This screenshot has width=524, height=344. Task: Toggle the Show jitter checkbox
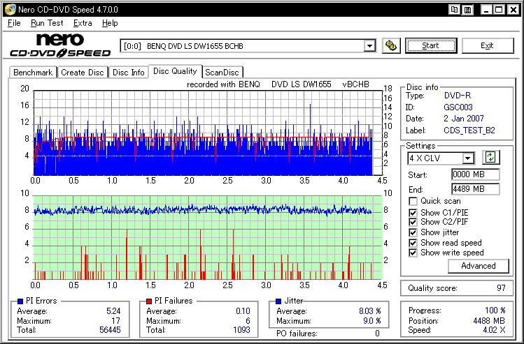(413, 232)
